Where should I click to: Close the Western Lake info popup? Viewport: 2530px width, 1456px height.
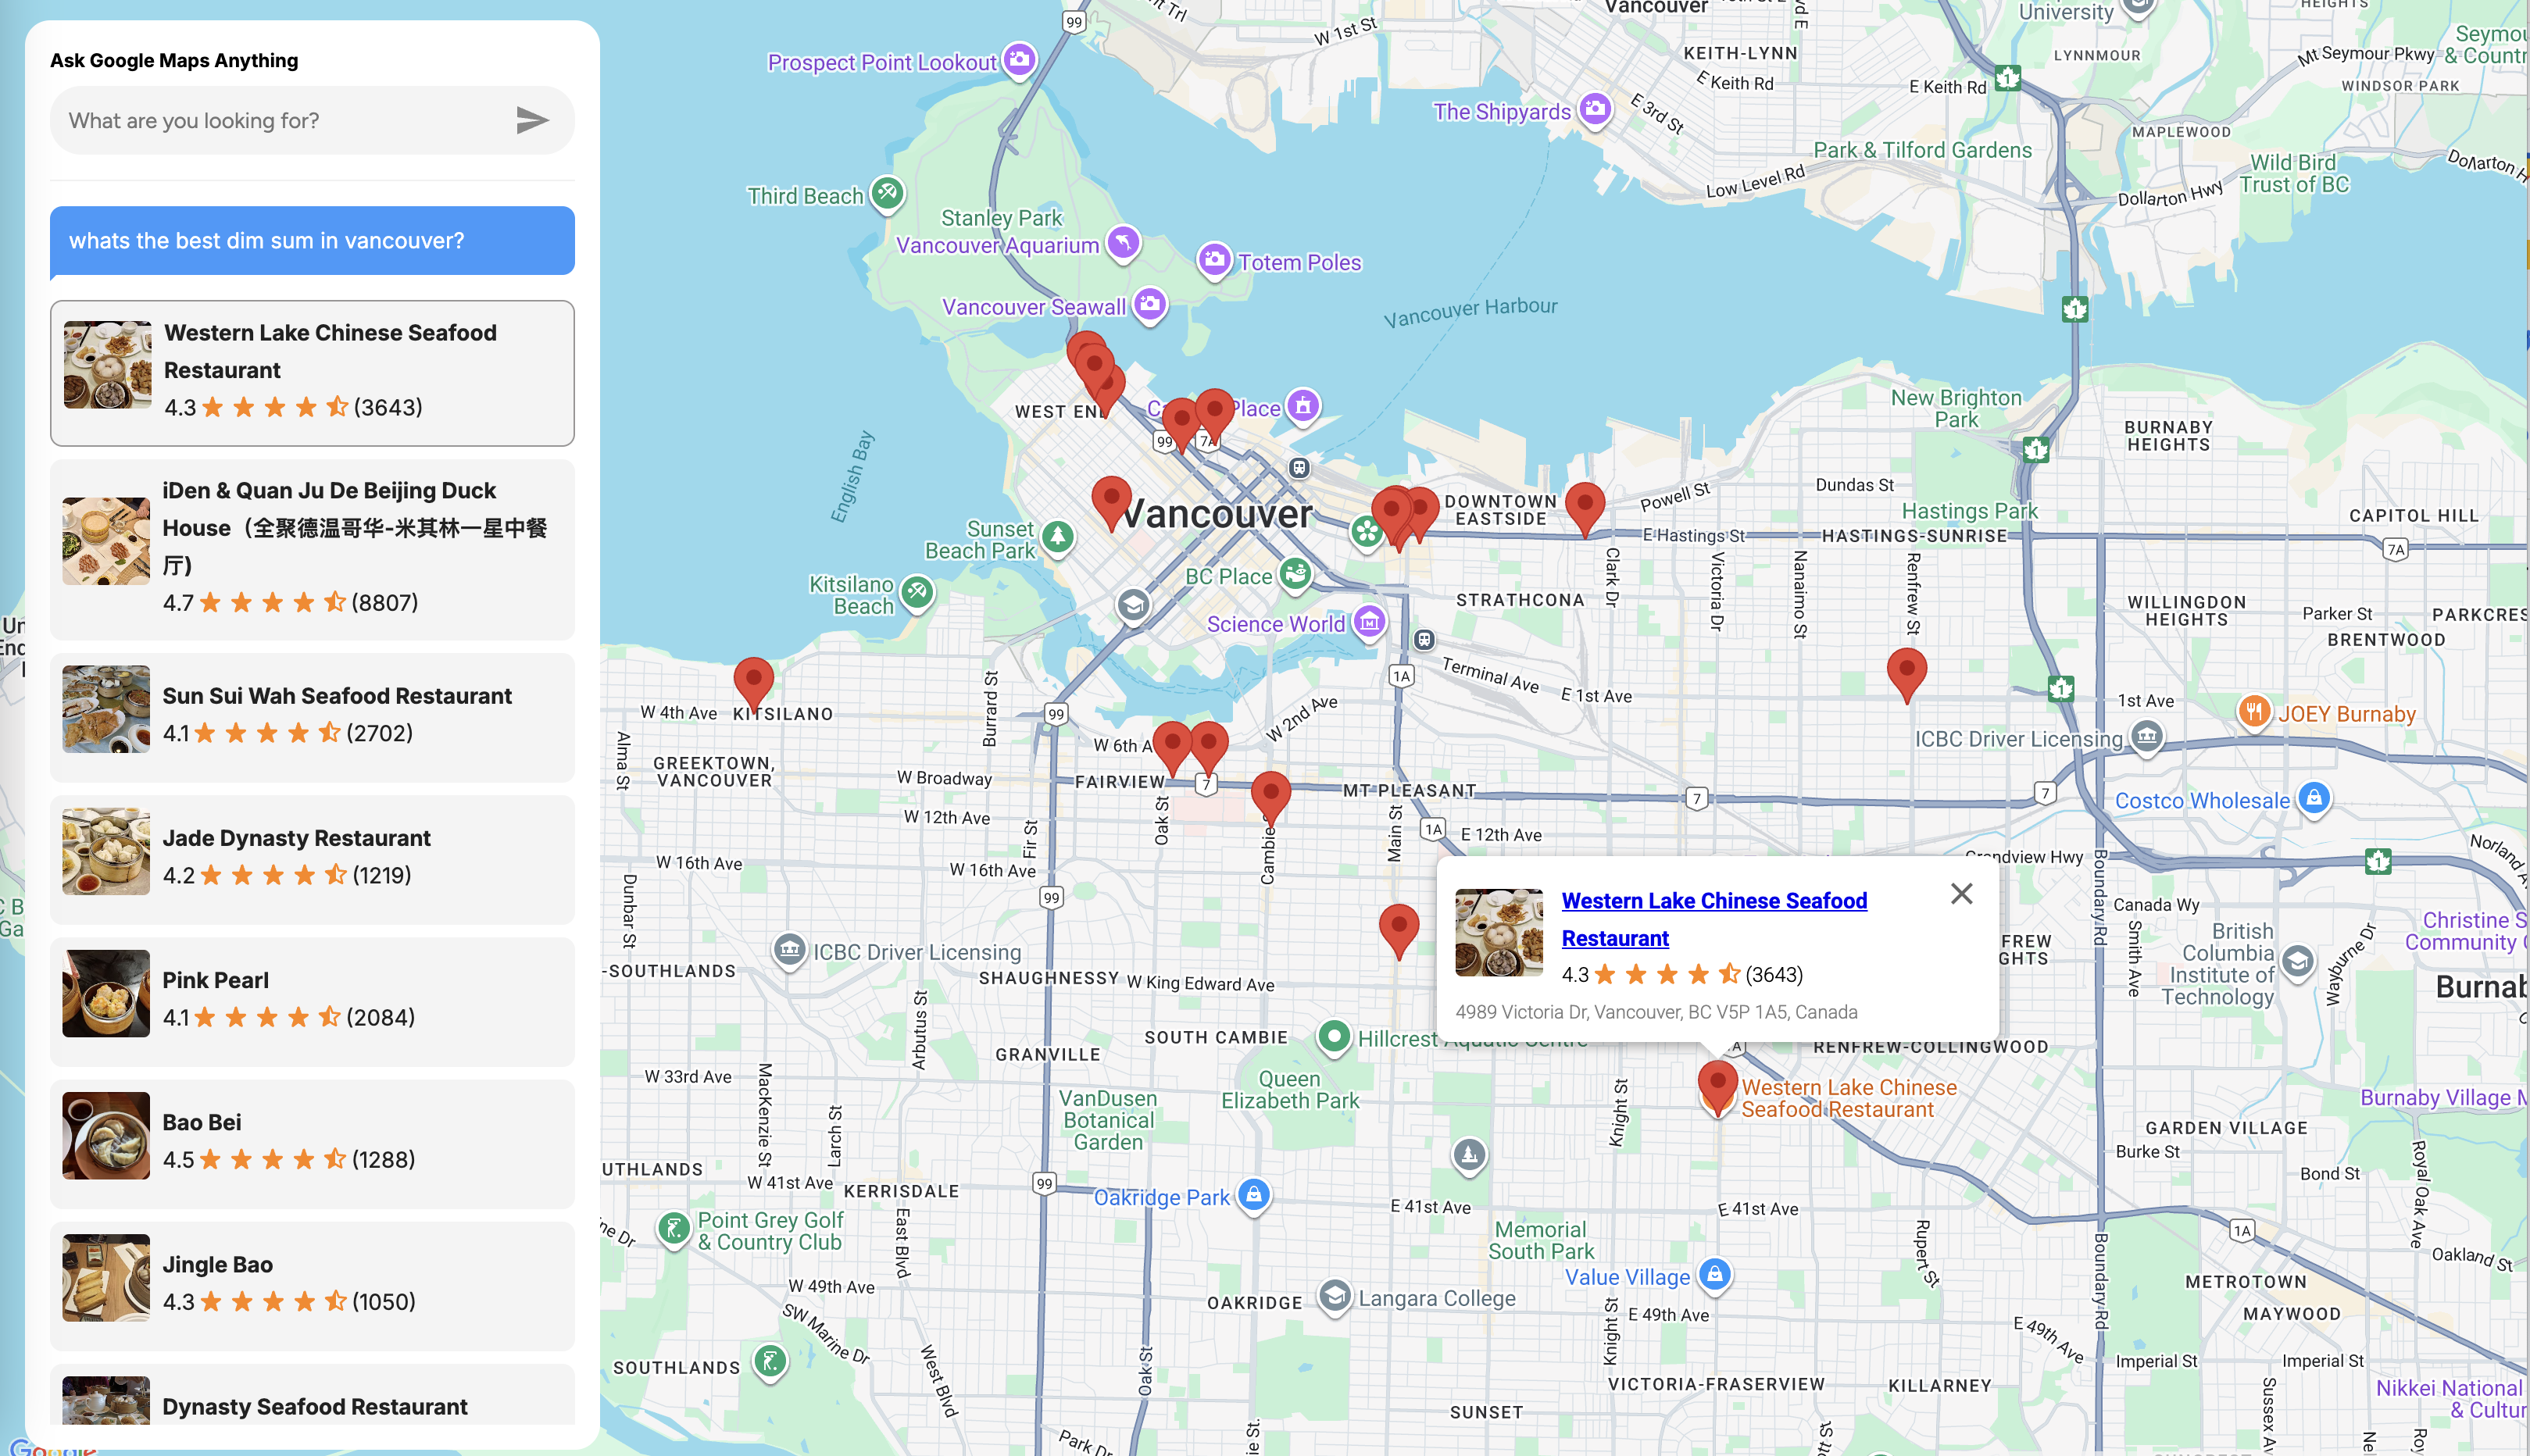tap(1962, 893)
